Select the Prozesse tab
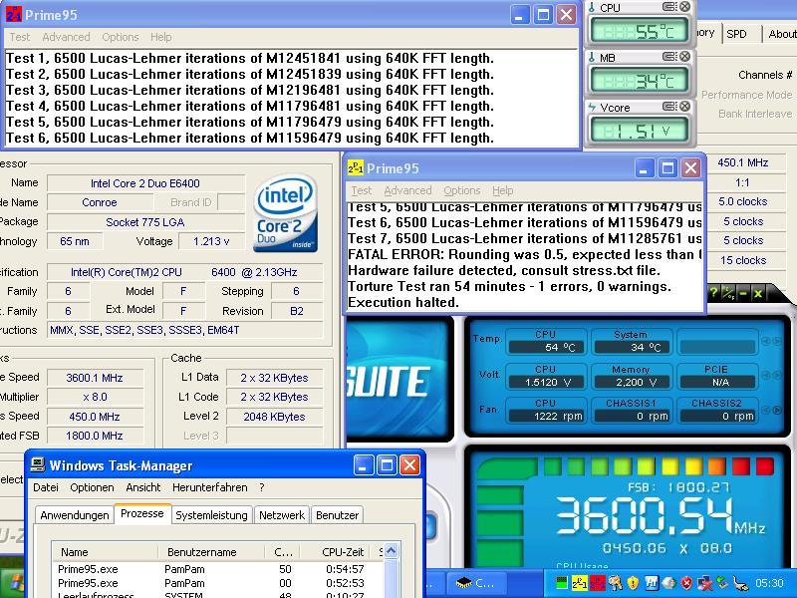The width and height of the screenshot is (797, 598). [x=142, y=513]
